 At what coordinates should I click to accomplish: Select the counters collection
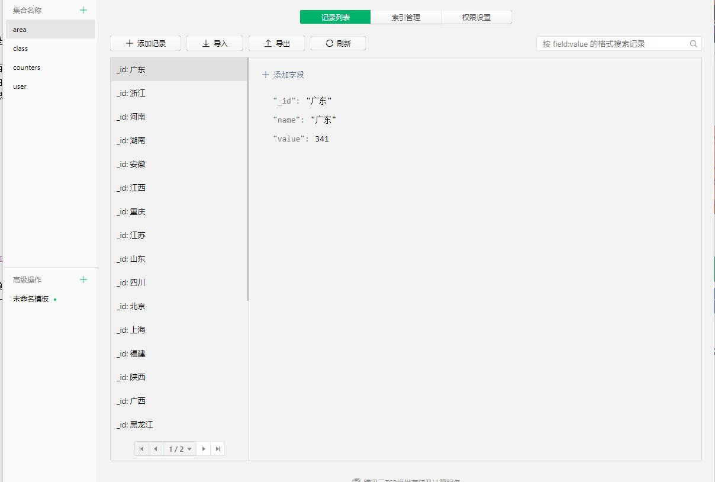click(50, 68)
